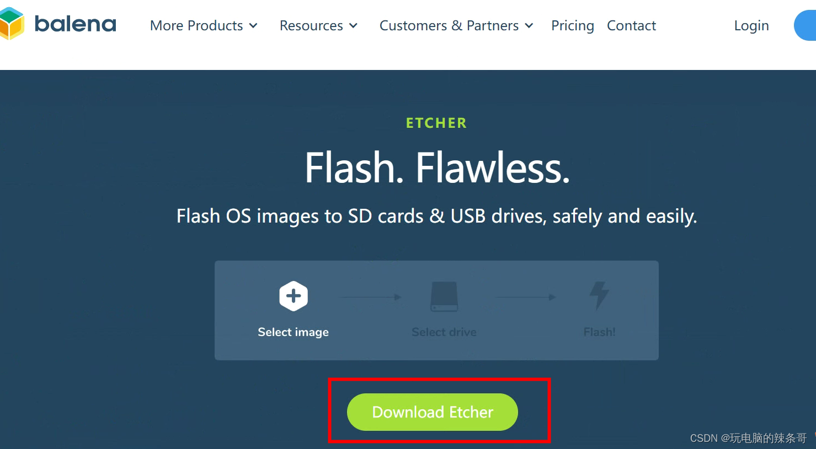The height and width of the screenshot is (449, 816).
Task: Expand the More Products chevron
Action: click(253, 26)
